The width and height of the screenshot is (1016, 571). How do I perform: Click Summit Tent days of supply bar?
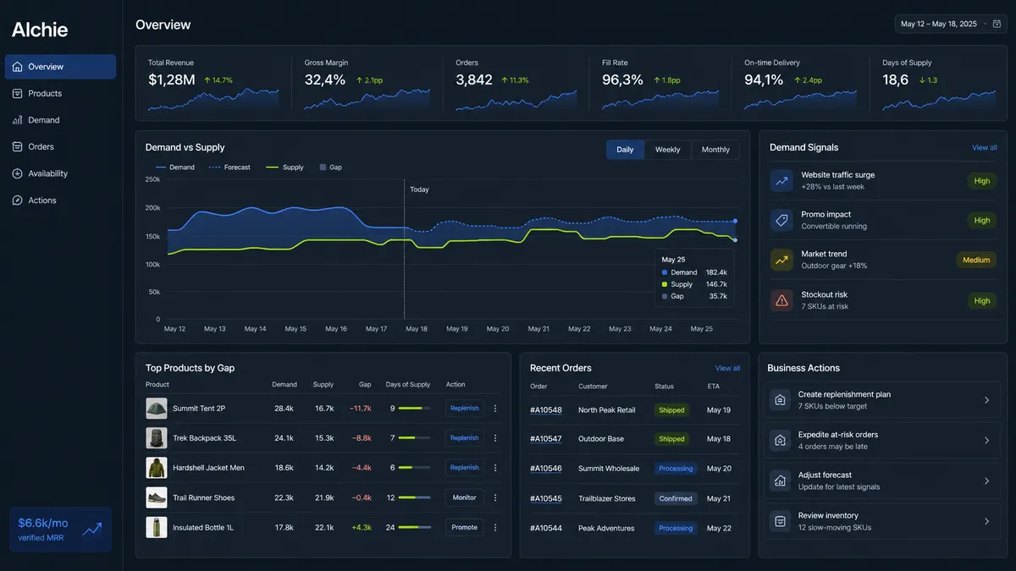(415, 409)
